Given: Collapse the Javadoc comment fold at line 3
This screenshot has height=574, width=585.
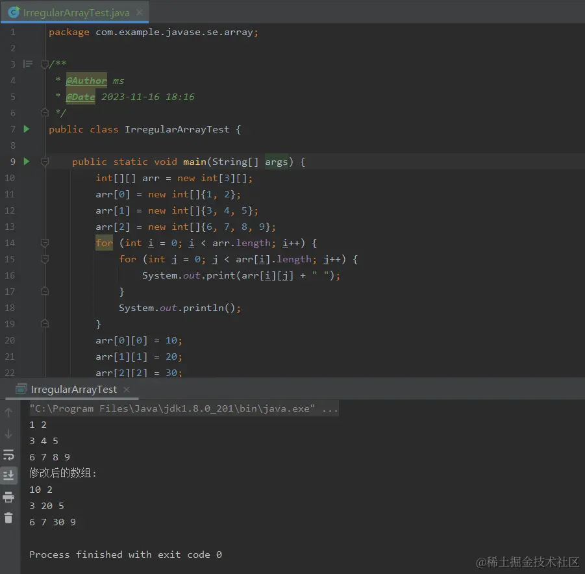Looking at the screenshot, I should point(45,64).
